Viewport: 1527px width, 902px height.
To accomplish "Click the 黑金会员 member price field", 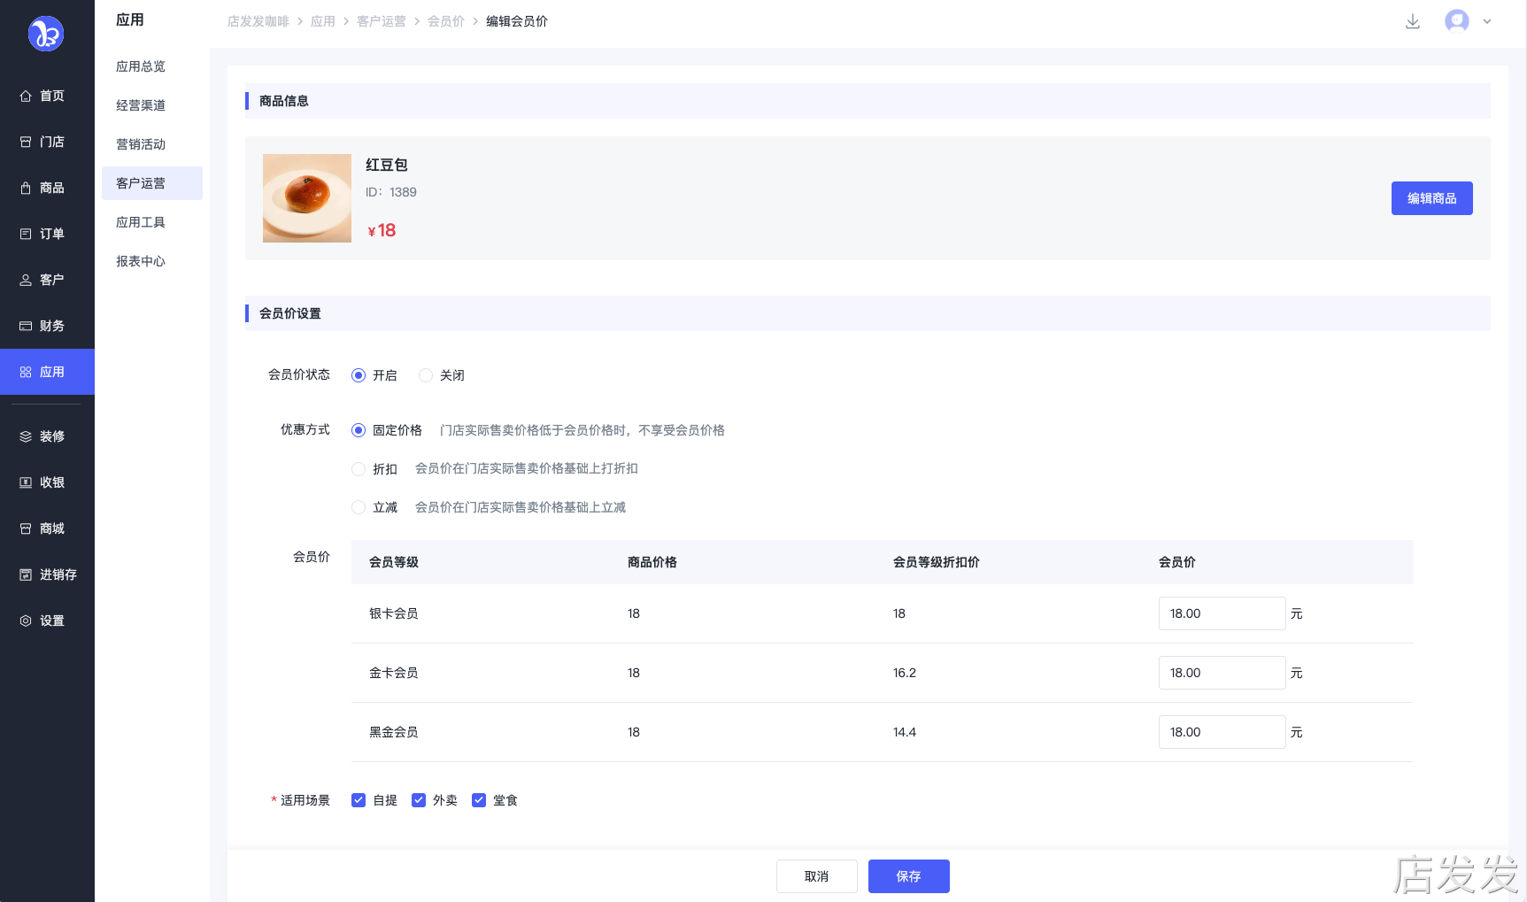I will tap(1222, 732).
